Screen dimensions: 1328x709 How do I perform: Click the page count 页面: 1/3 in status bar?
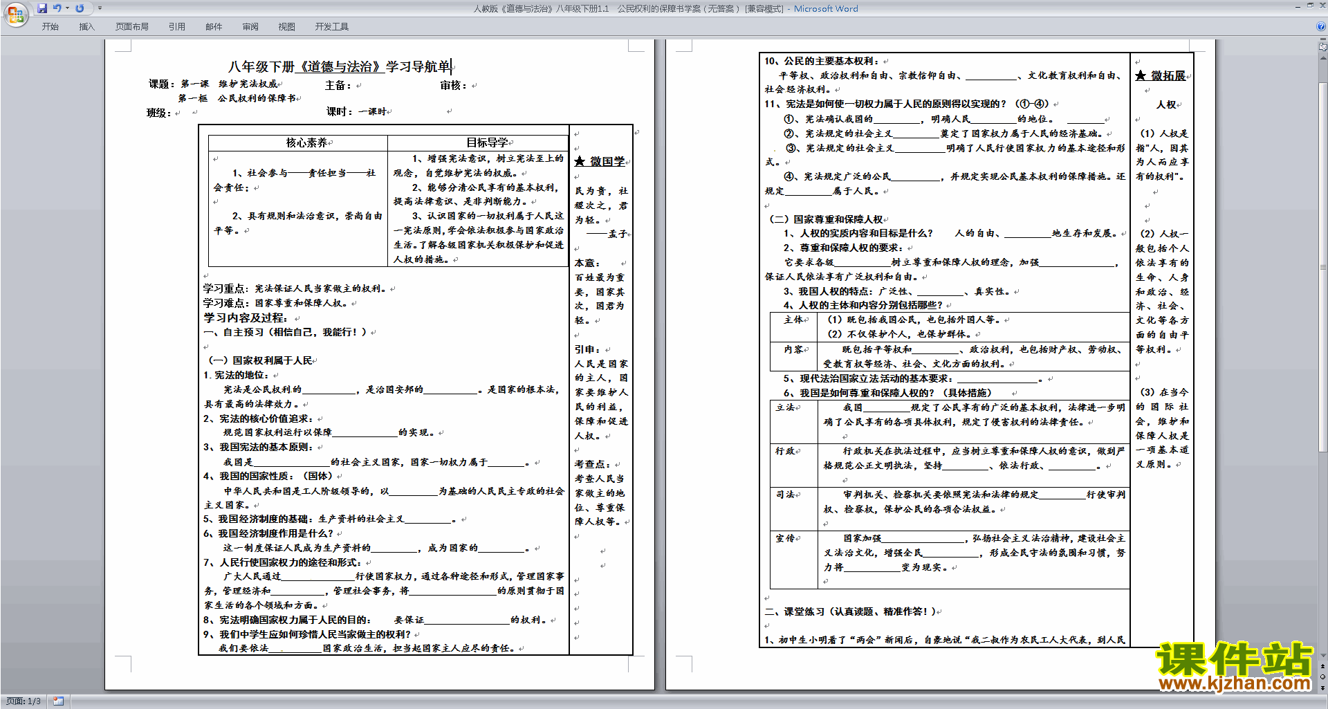click(24, 701)
